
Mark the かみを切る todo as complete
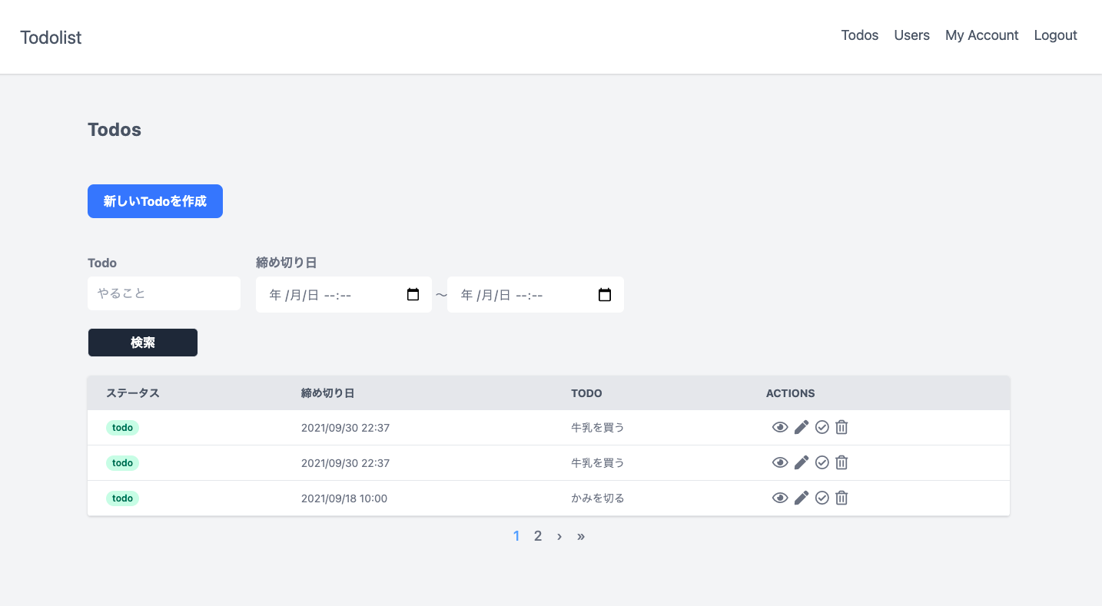pos(822,498)
